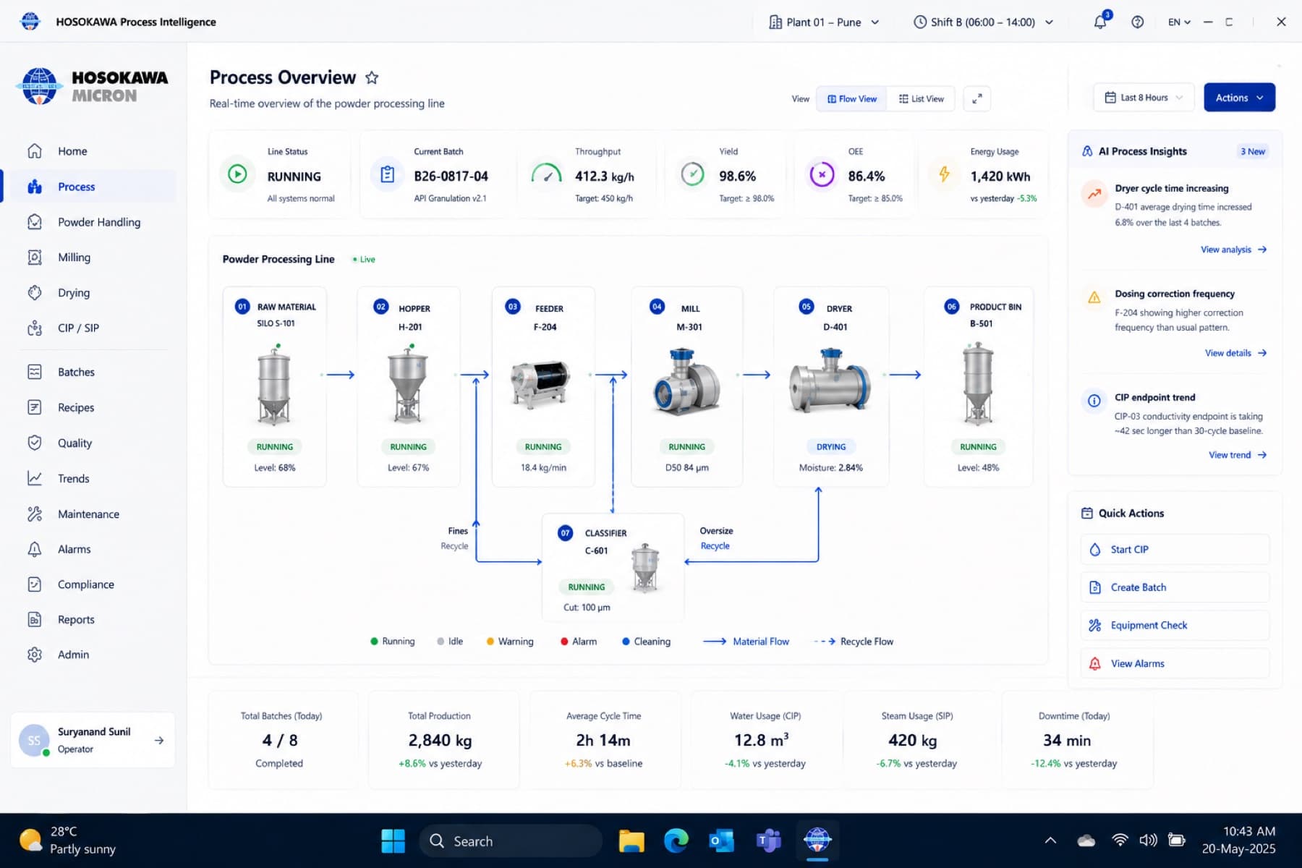
Task: Open the HOSOKAWA app in the taskbar
Action: coord(817,841)
